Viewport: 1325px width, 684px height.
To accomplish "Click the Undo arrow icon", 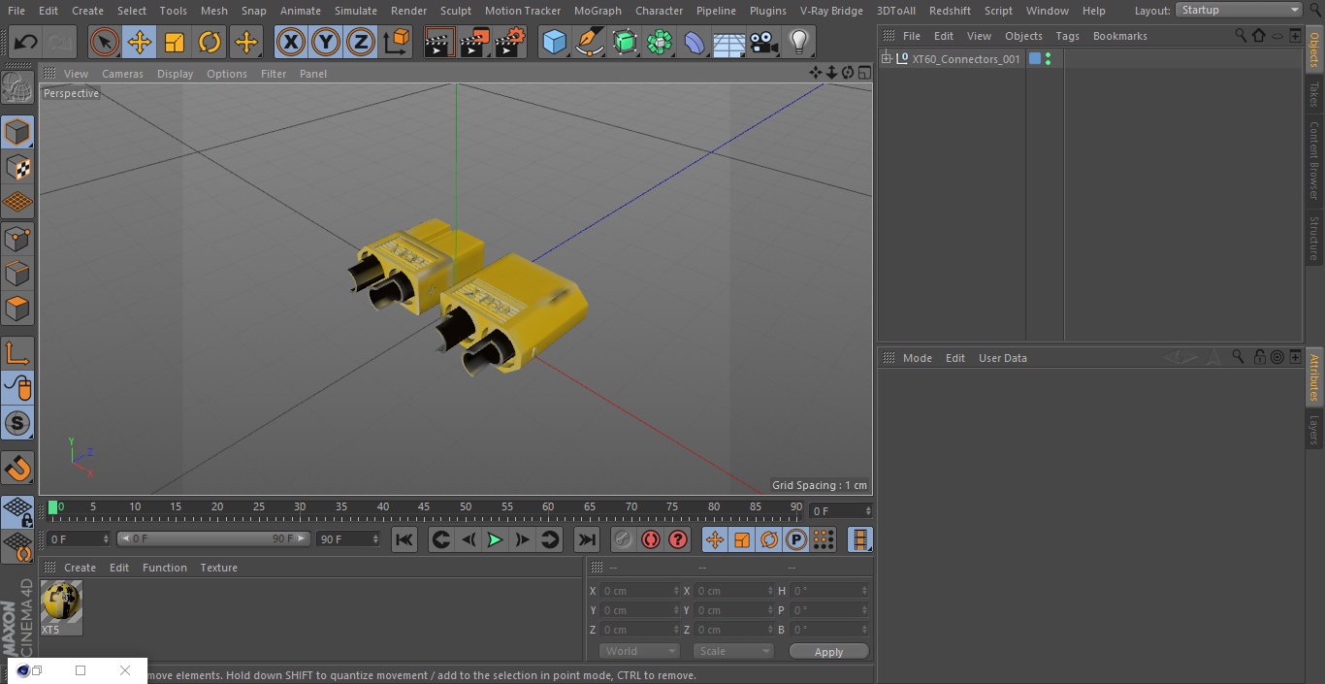I will click(26, 42).
